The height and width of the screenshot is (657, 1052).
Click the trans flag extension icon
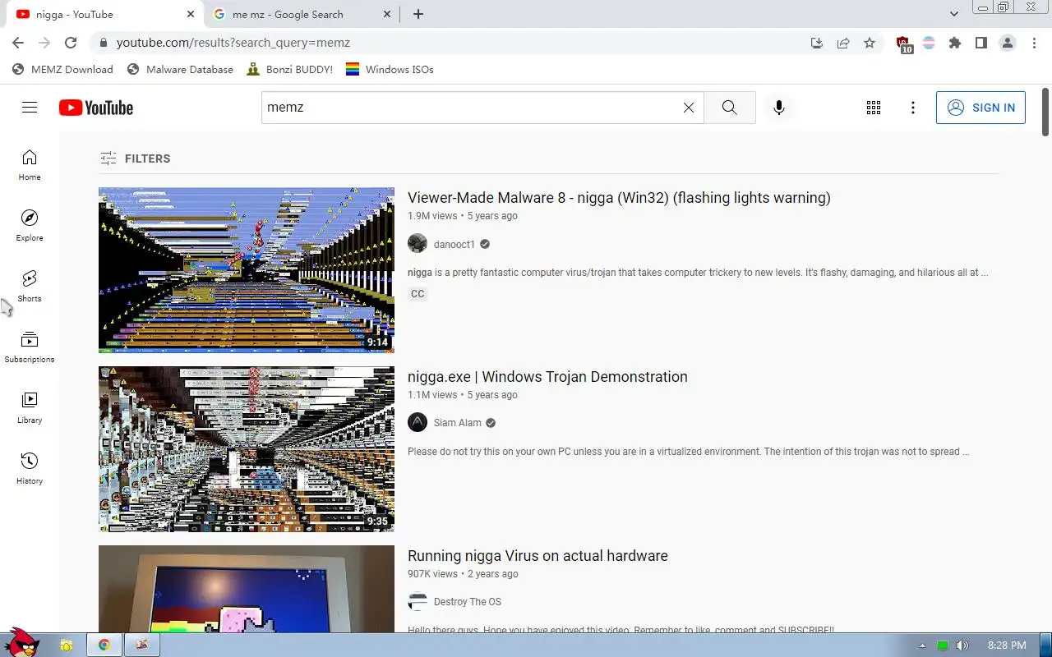click(929, 43)
